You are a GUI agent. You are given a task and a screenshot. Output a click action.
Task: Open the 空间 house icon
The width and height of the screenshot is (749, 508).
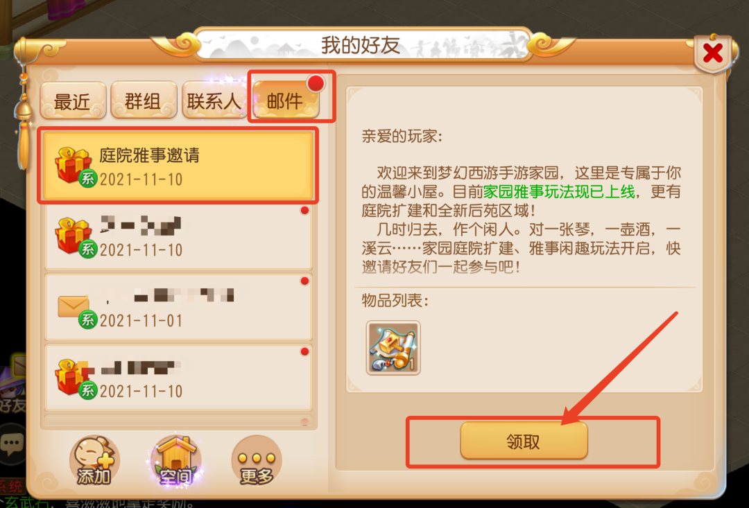pos(175,459)
